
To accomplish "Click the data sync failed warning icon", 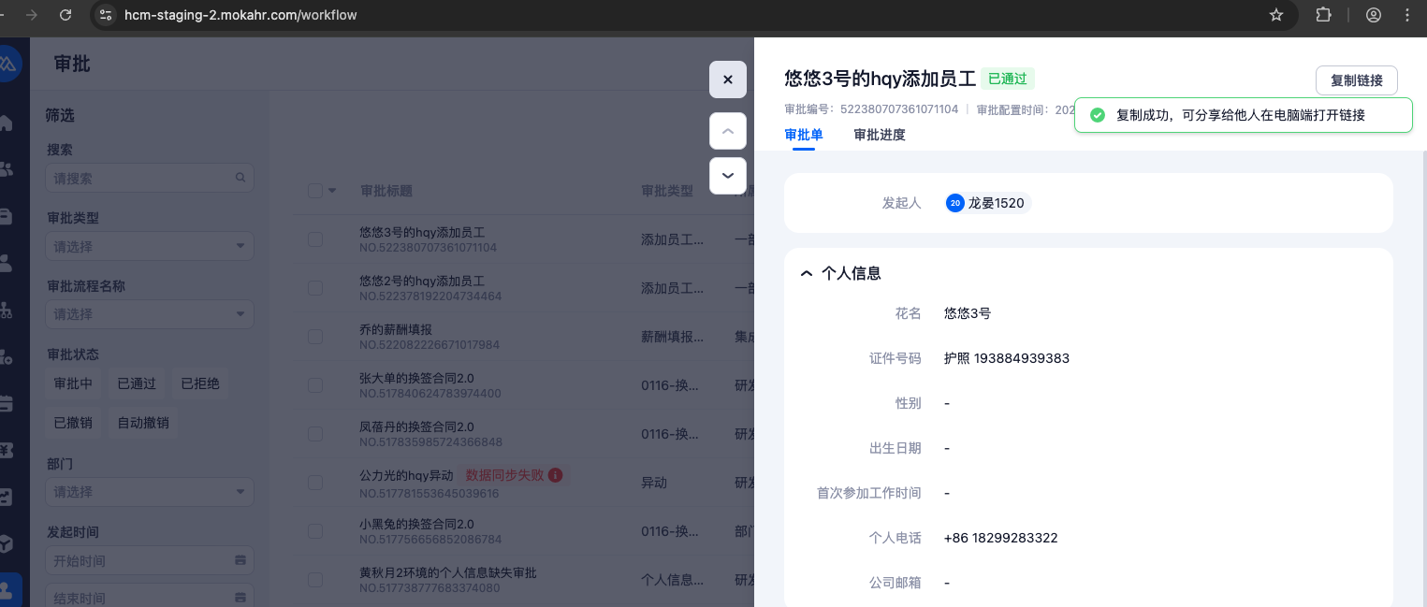I will 556,475.
